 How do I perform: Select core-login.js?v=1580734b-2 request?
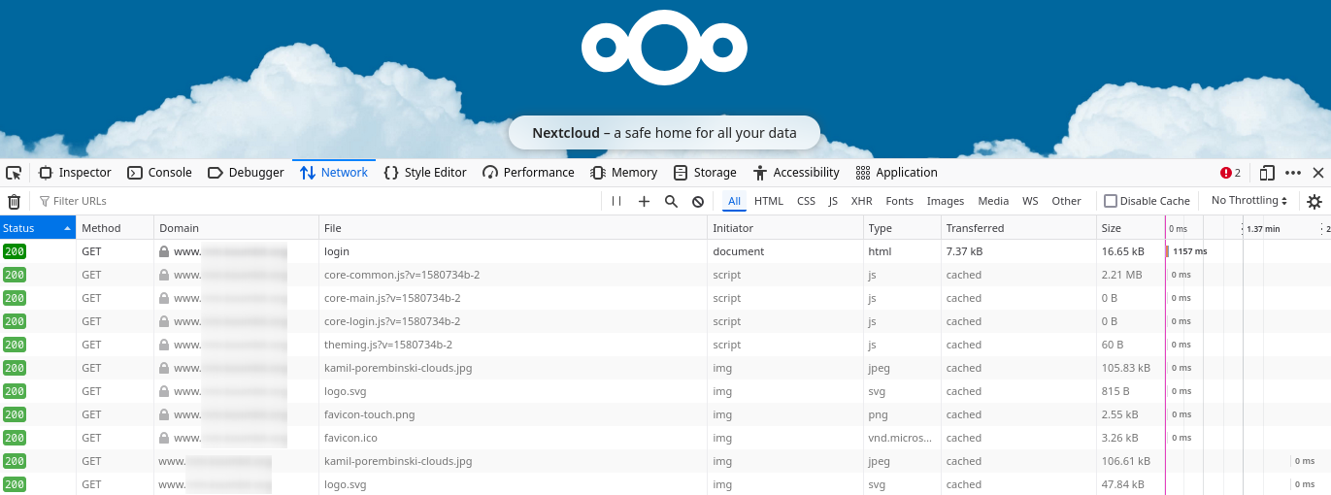(665, 321)
